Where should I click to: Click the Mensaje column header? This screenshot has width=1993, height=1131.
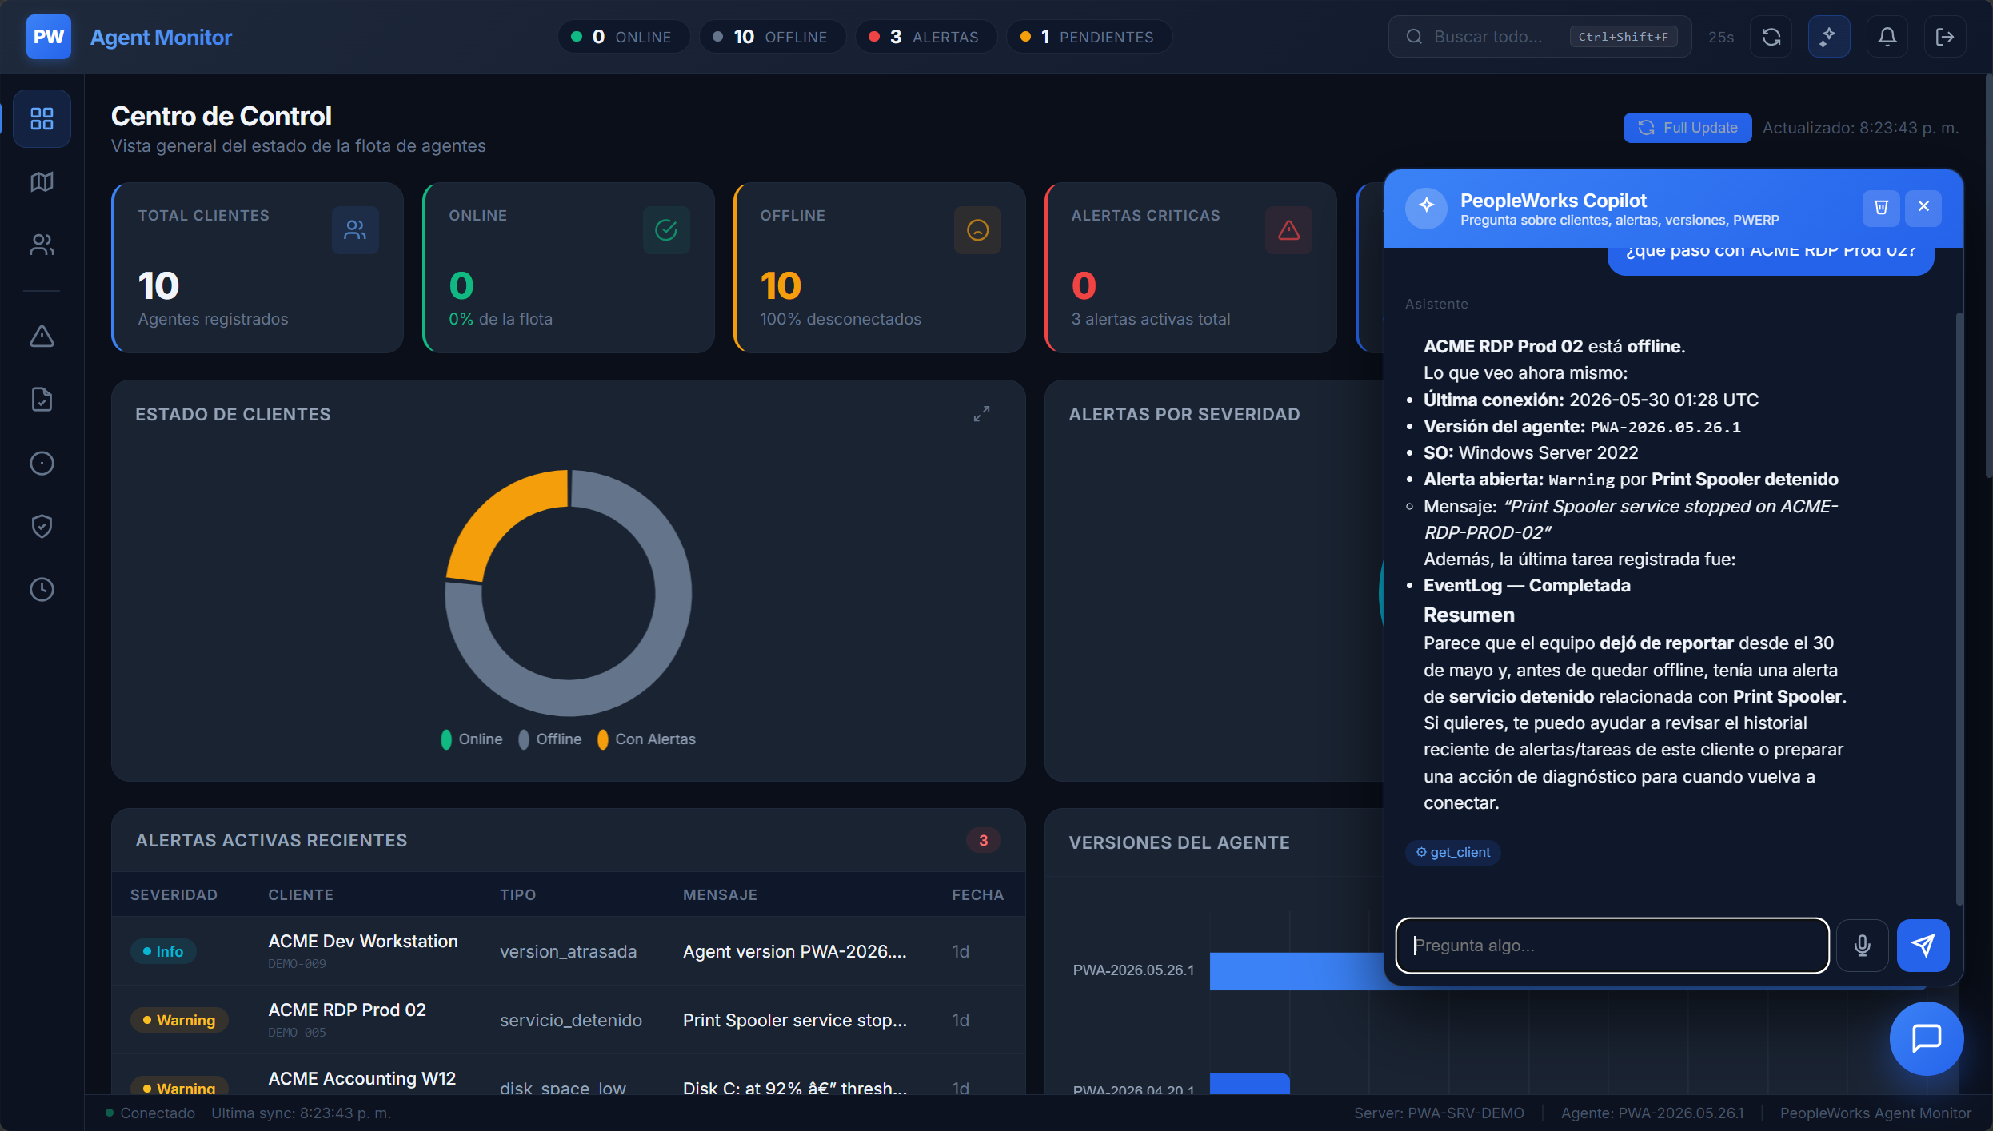coord(720,895)
